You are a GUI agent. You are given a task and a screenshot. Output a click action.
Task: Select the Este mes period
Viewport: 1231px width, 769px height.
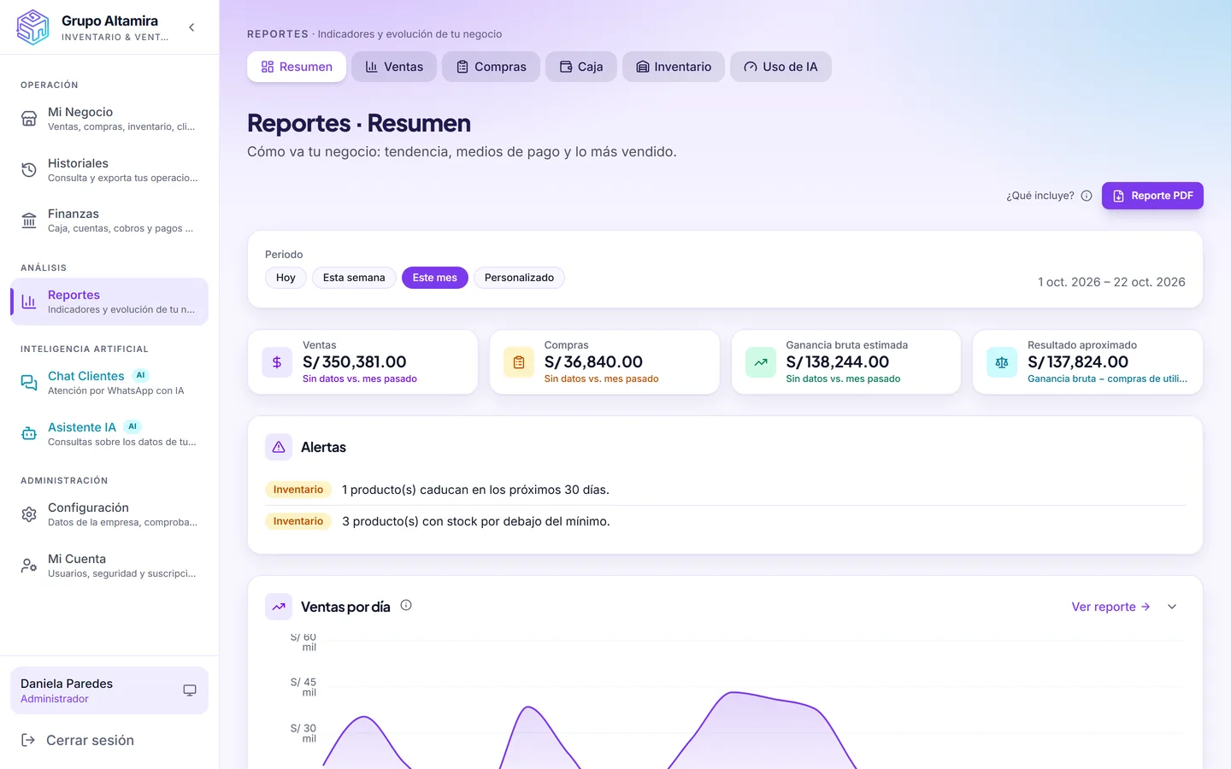tap(435, 278)
